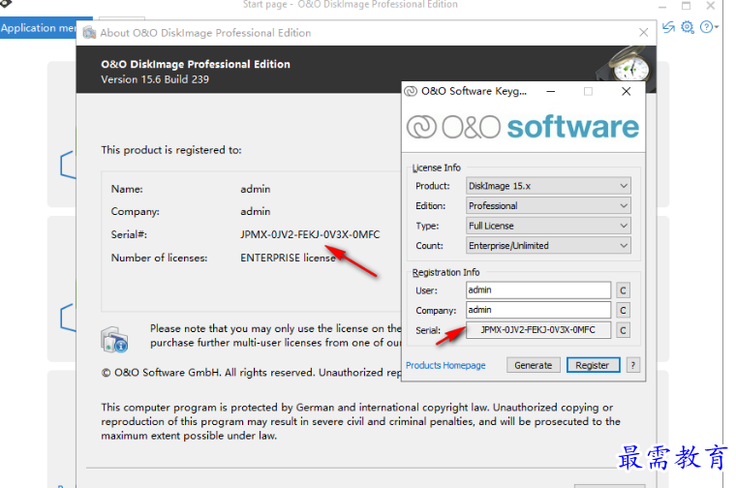
Task: Open settings gear icon in main window
Action: coord(688,27)
